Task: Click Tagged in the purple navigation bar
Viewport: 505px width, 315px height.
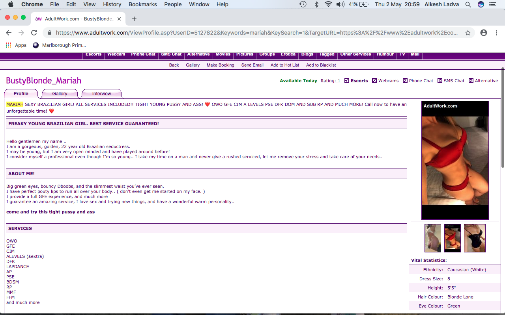Action: [x=327, y=54]
